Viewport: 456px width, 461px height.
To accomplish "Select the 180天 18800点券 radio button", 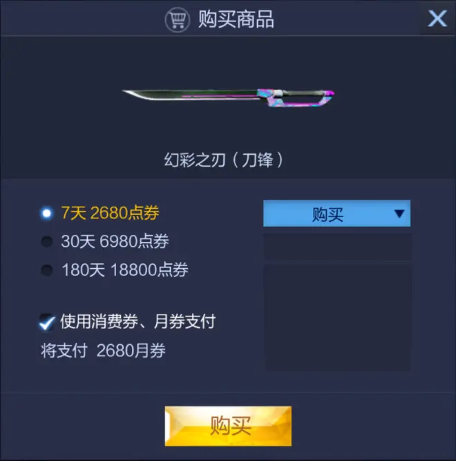I will pos(47,270).
